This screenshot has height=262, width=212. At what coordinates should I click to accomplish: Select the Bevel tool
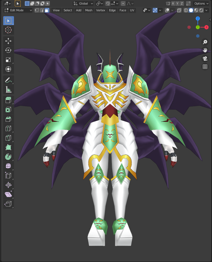[x=8, y=119]
